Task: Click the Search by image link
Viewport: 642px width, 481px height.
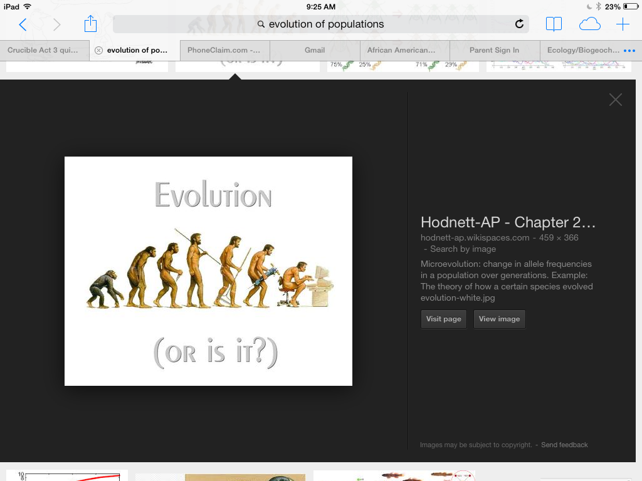Action: pos(463,249)
